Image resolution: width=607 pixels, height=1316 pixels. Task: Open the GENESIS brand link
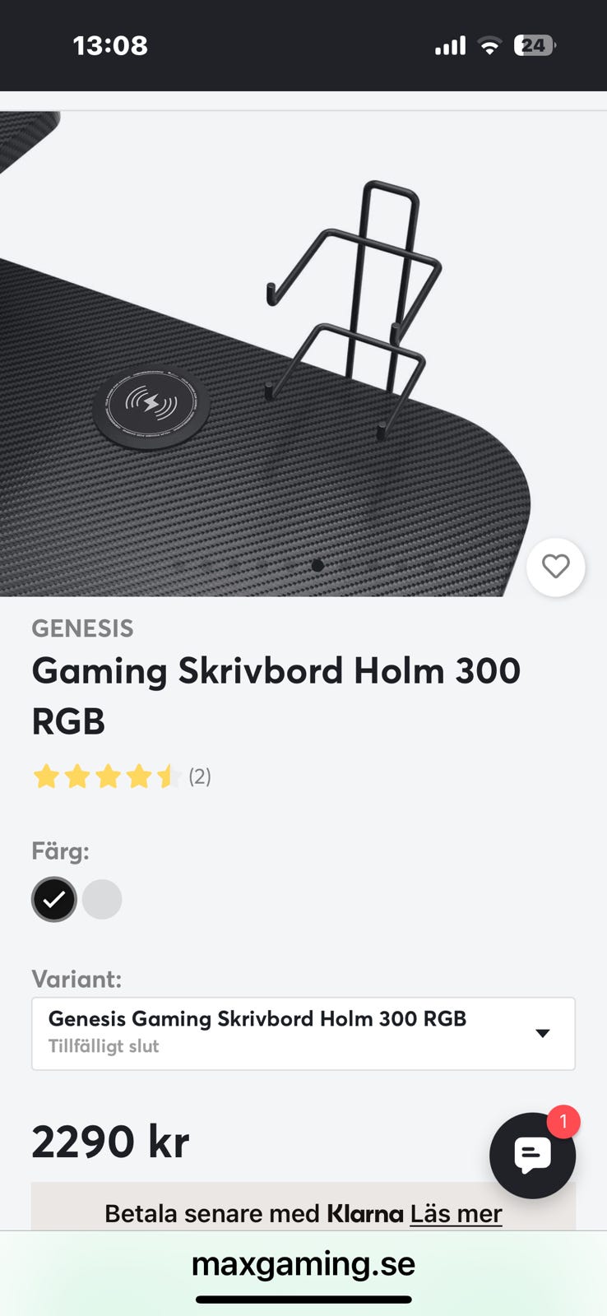click(x=82, y=628)
